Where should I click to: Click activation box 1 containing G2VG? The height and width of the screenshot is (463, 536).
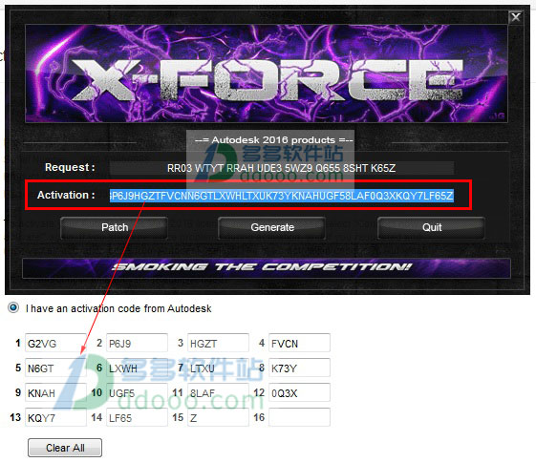pos(55,343)
